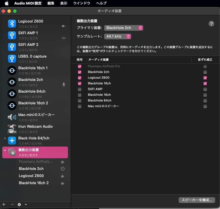
Task: Disable drift correction for Logicool Z600
Action: tap(205, 78)
